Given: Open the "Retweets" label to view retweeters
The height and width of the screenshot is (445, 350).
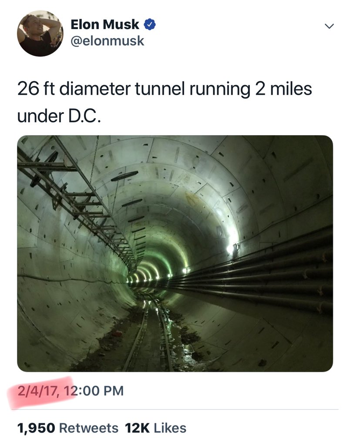Looking at the screenshot, I should coord(88,428).
